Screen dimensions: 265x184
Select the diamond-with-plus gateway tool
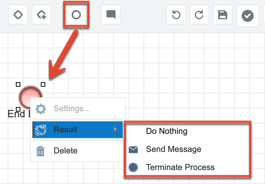pyautogui.click(x=42, y=15)
